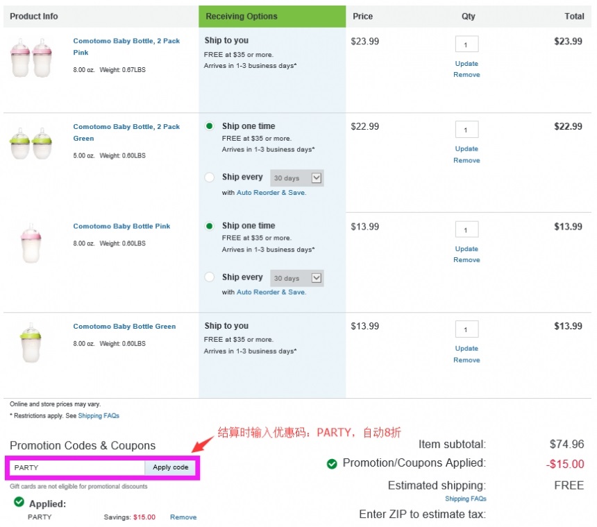Screen dimensions: 597x527
Task: Open the 30 days dropdown for the Green 2 Pack
Action: pos(297,178)
